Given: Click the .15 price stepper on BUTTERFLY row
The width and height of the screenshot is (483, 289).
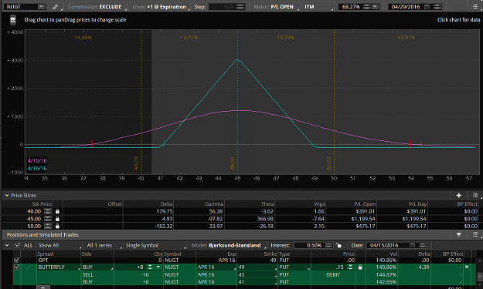Looking at the screenshot, I should (x=351, y=267).
